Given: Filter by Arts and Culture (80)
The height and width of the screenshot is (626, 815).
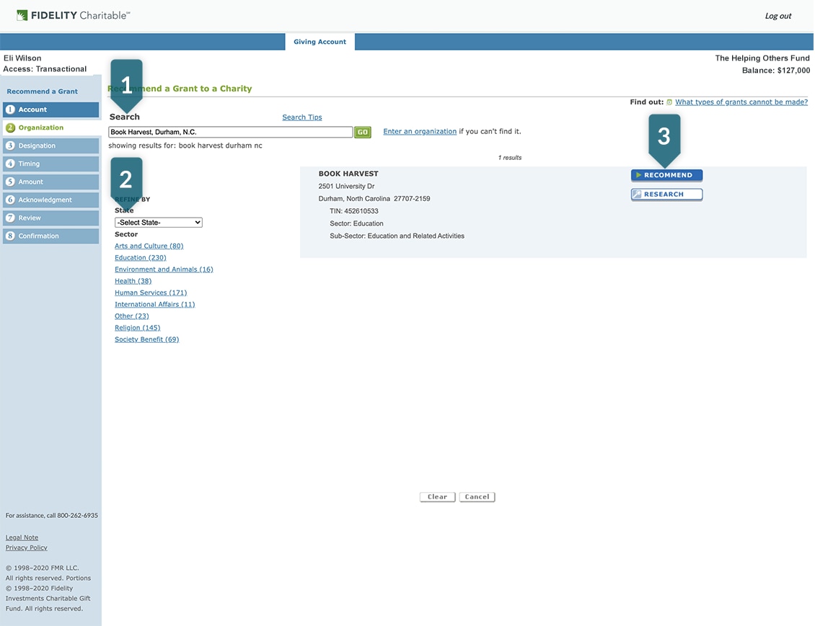Looking at the screenshot, I should 149,246.
